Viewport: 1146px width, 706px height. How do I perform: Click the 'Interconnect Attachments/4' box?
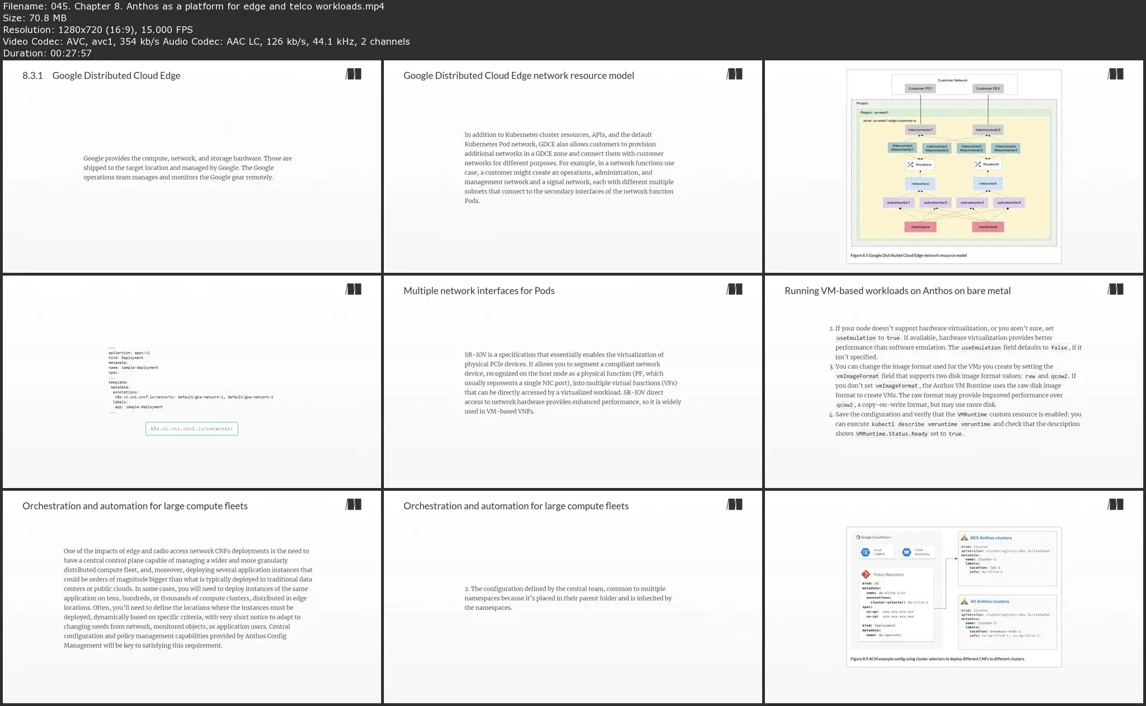coord(1006,148)
